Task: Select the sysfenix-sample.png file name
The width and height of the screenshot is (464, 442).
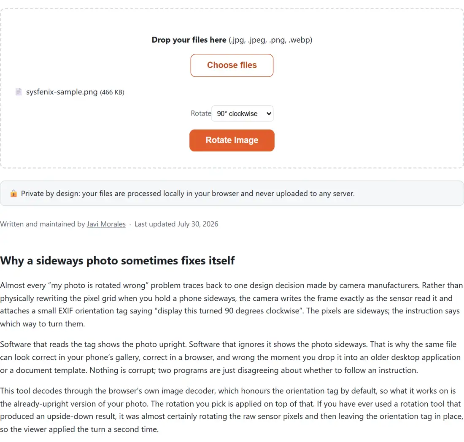Action: 62,92
